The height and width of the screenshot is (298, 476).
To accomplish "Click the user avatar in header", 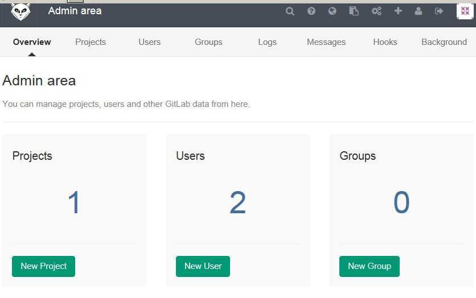I will [x=465, y=11].
